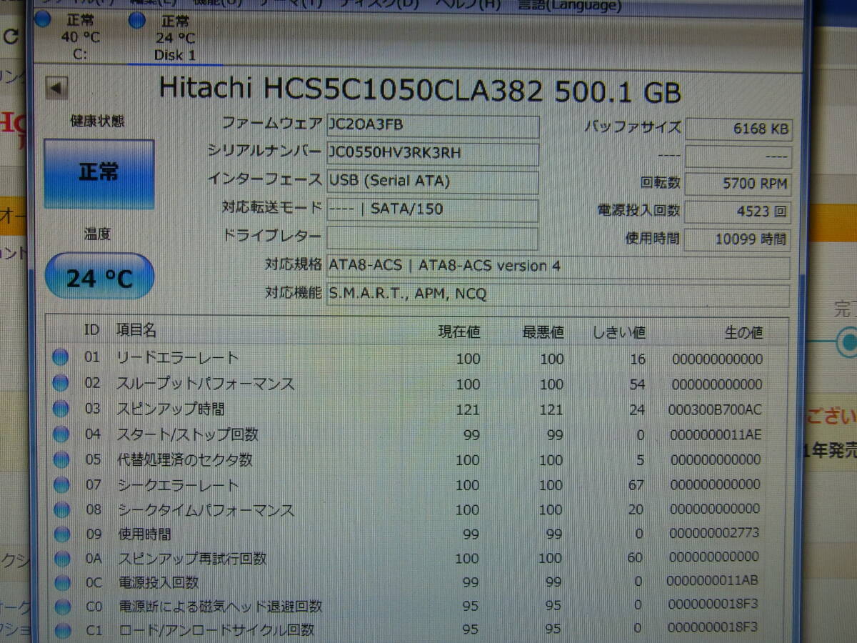The height and width of the screenshot is (643, 857).
Task: Click the features field S.M.A.R.T., APM, NCQ
Action: [x=558, y=294]
